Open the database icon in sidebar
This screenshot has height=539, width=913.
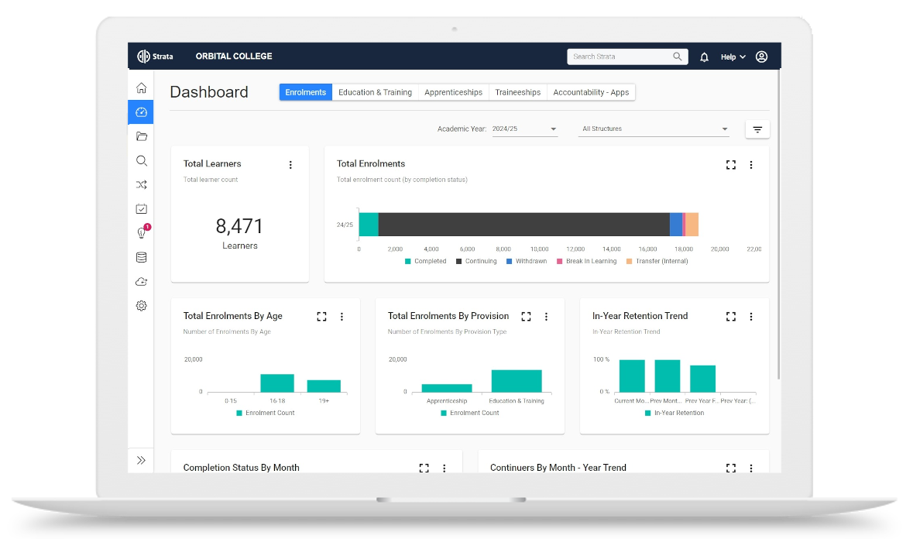click(141, 257)
